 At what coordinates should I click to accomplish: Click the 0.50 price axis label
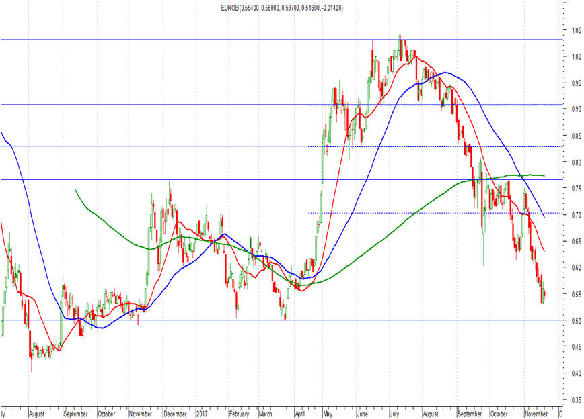click(577, 320)
